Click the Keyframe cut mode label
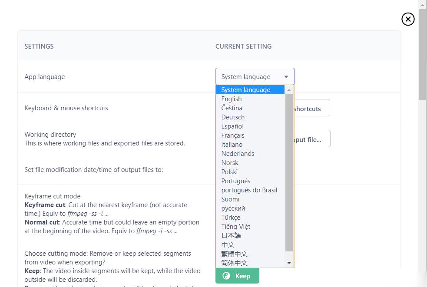Image resolution: width=427 pixels, height=287 pixels. coord(52,196)
